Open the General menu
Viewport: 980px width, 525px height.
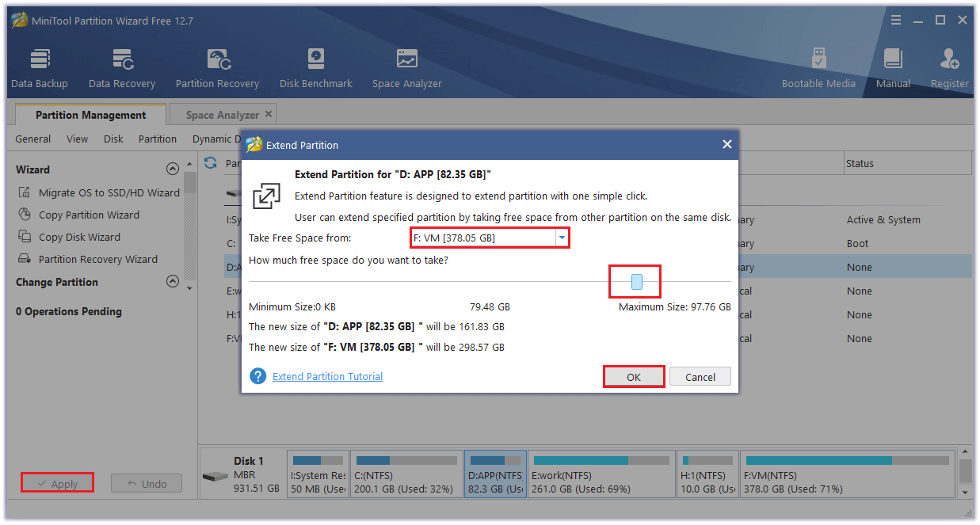[x=33, y=139]
